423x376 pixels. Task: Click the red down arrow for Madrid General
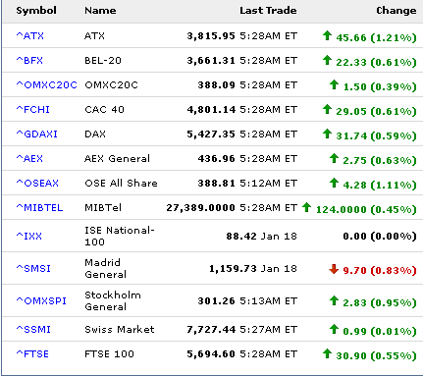(334, 269)
